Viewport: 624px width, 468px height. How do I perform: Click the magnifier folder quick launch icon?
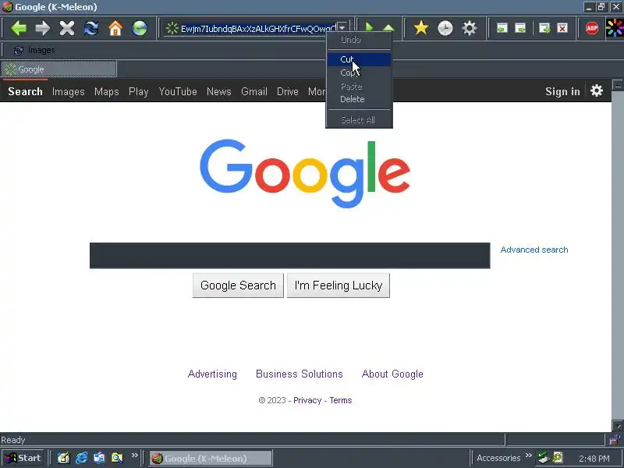[117, 458]
